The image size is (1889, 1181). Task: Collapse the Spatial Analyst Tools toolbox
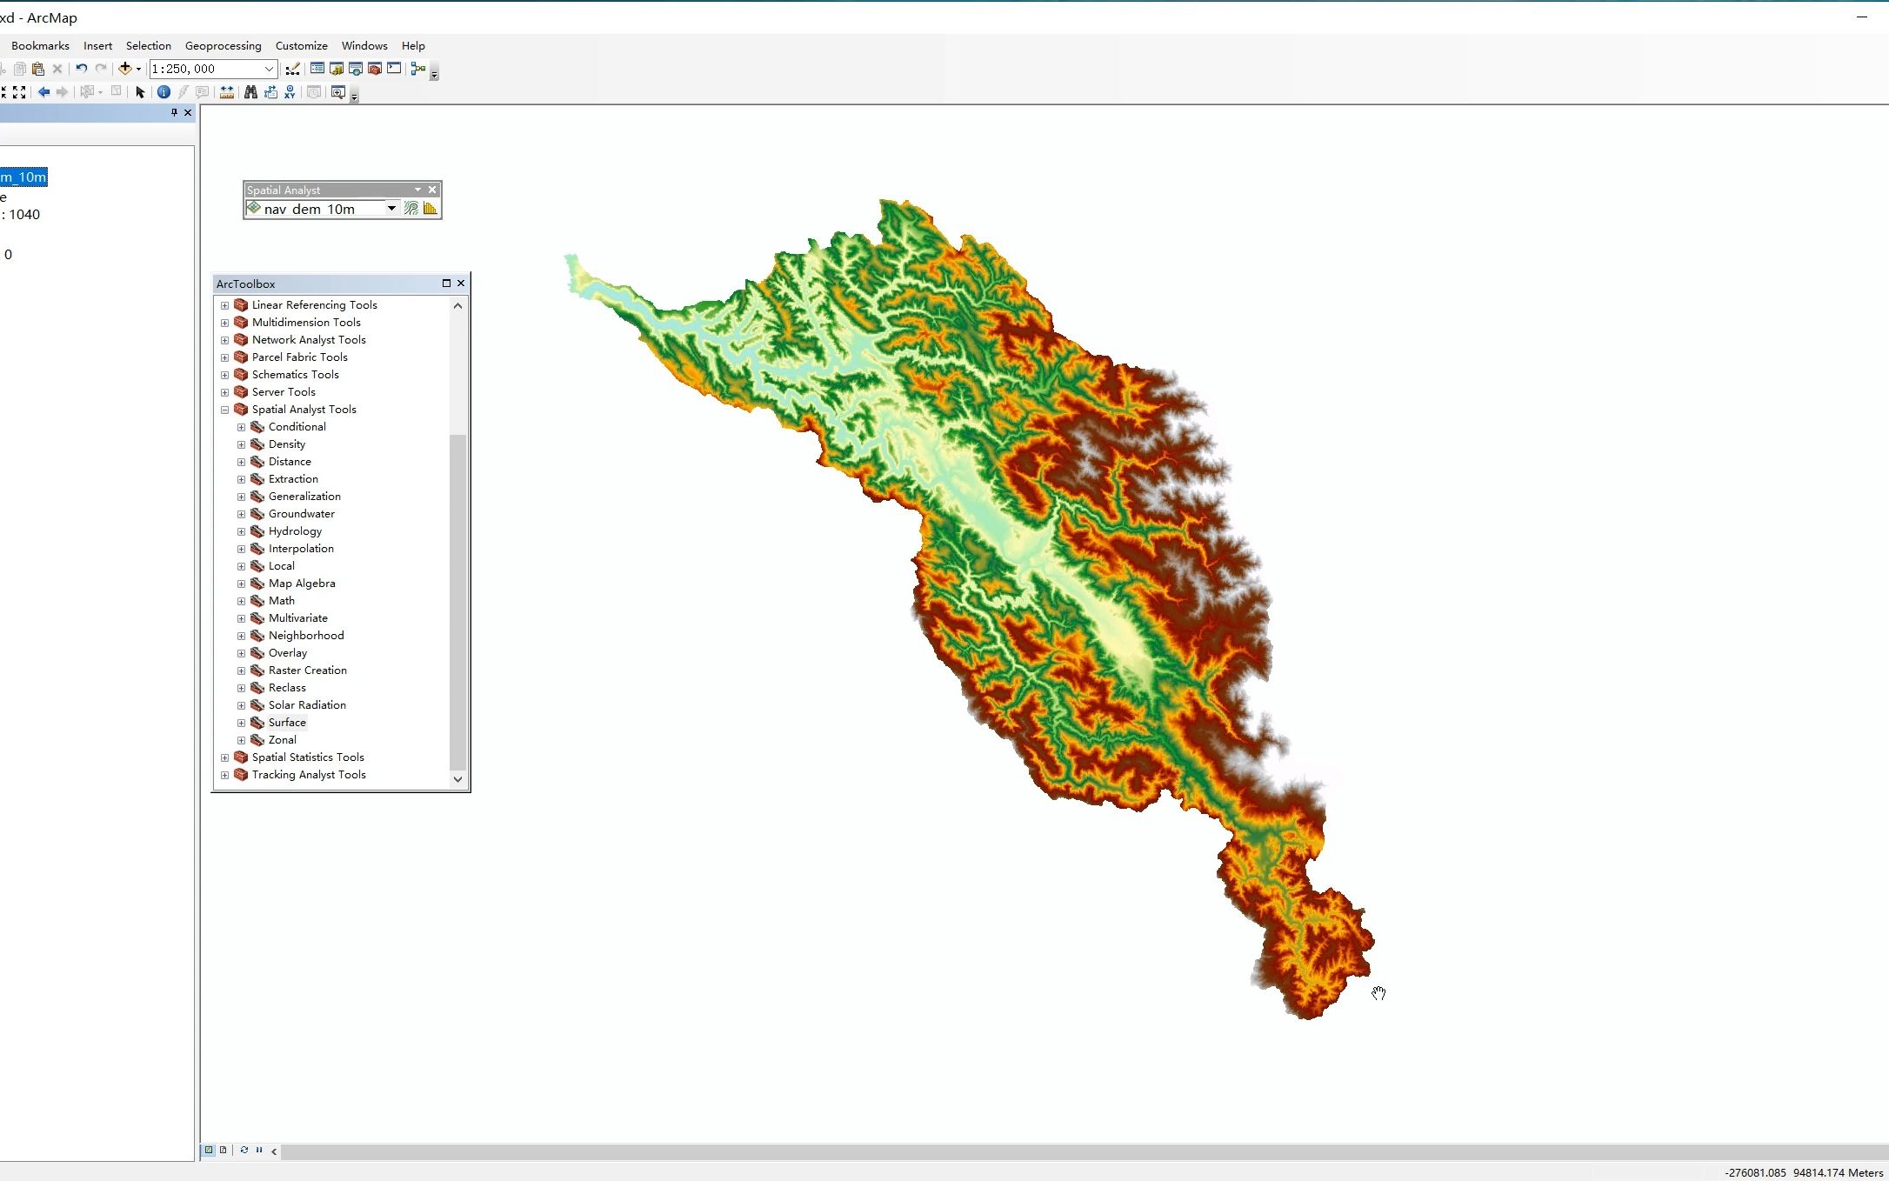point(224,410)
